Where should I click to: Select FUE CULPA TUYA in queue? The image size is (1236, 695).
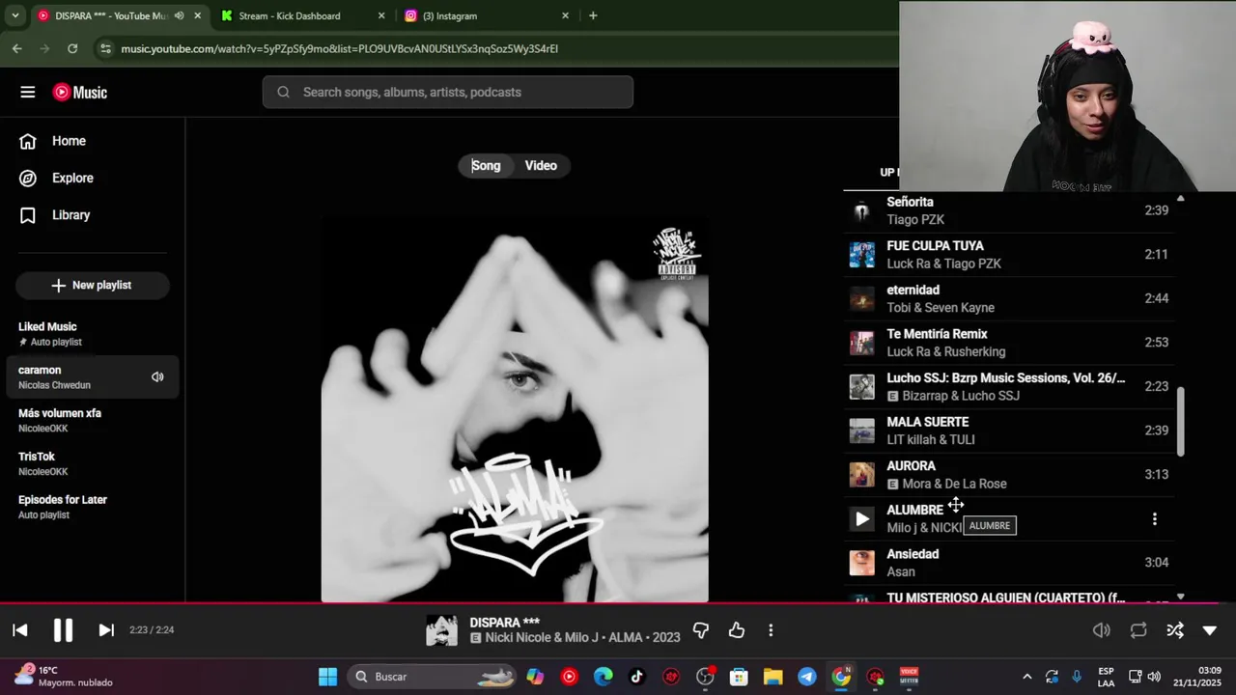click(x=1009, y=255)
